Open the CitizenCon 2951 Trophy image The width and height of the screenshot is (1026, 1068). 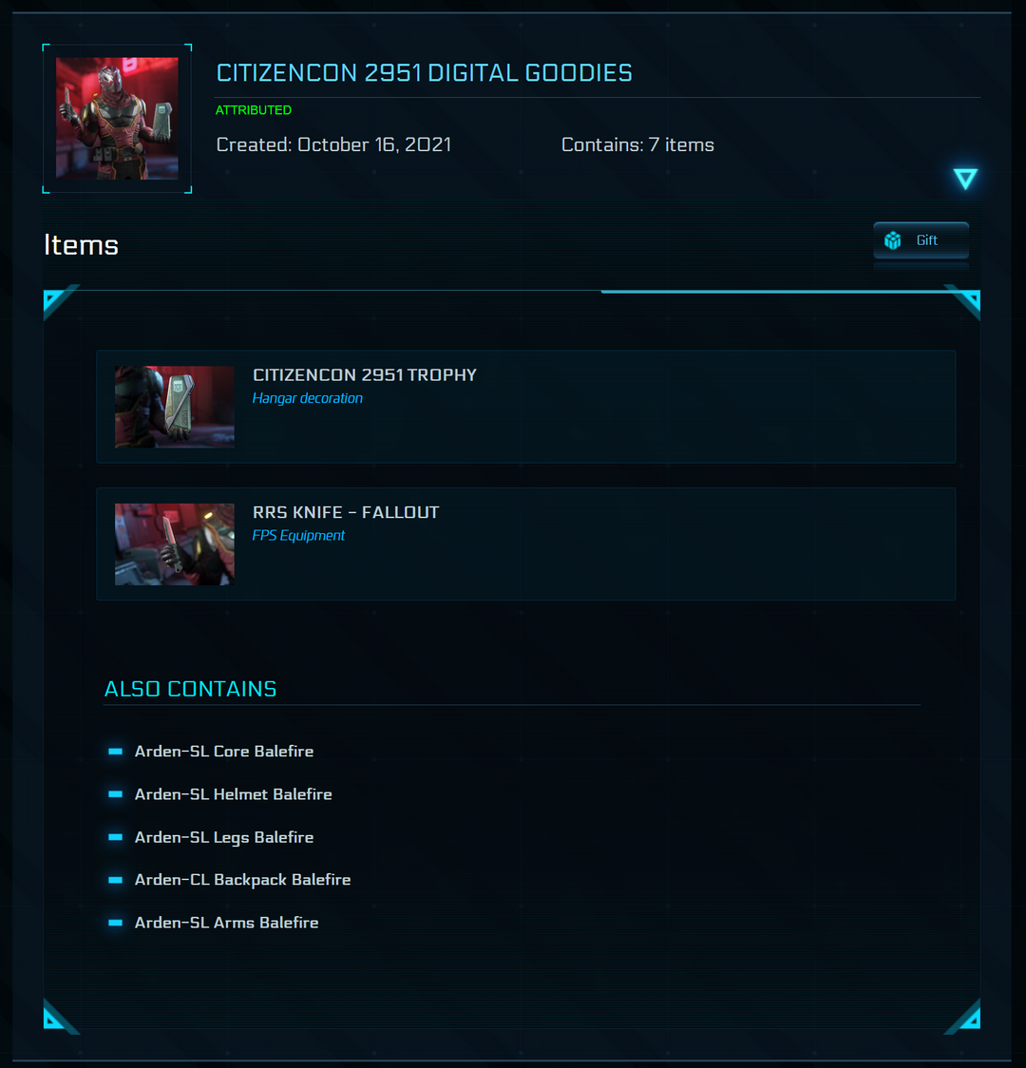pyautogui.click(x=174, y=408)
